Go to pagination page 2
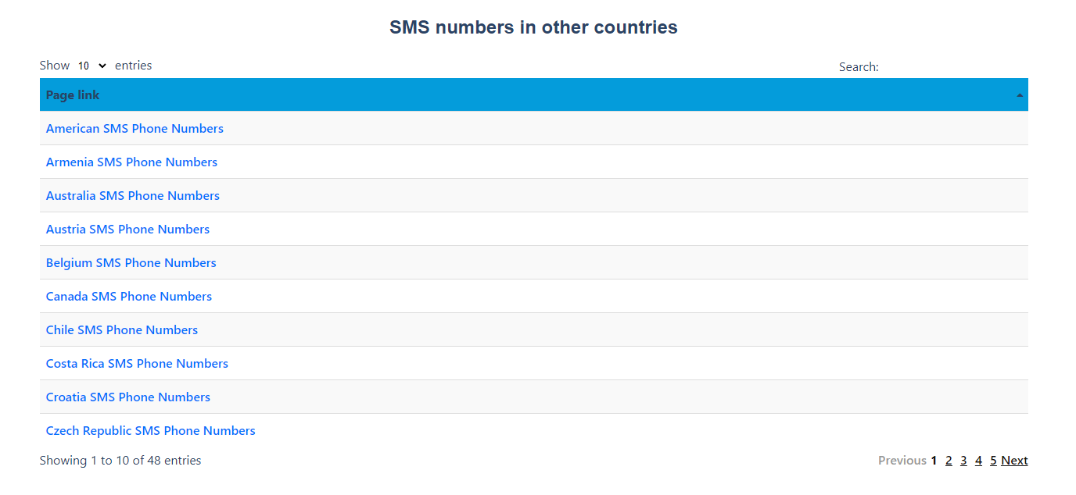 point(949,461)
